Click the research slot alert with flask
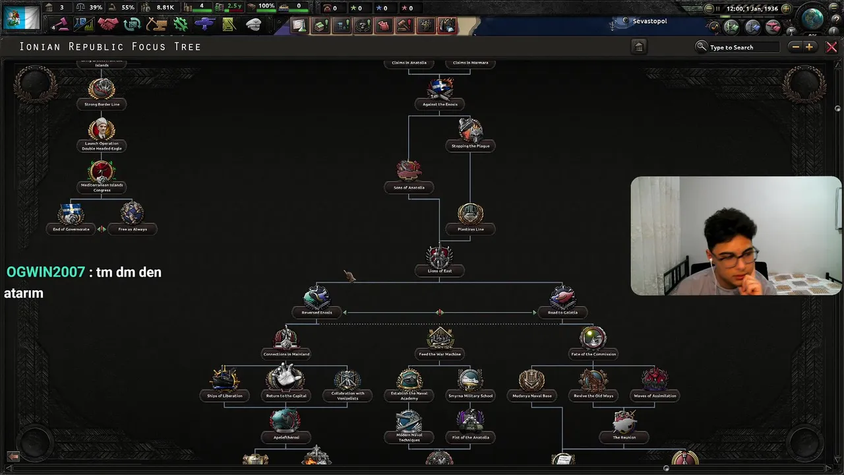The height and width of the screenshot is (475, 844). pyautogui.click(x=299, y=26)
